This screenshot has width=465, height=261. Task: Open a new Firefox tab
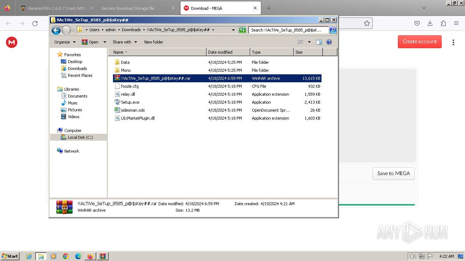click(x=268, y=8)
